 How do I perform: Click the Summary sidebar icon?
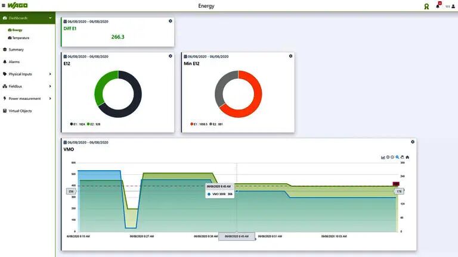pyautogui.click(x=5, y=49)
